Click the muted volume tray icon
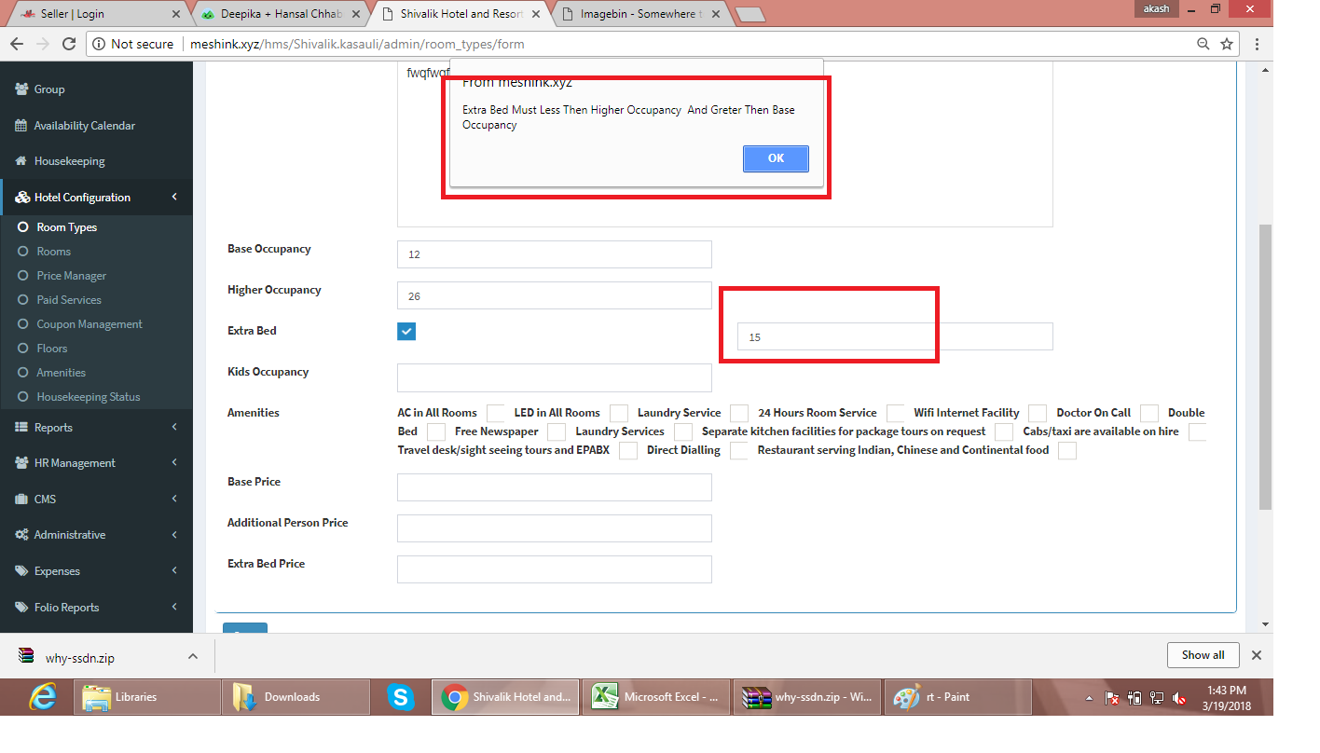The width and height of the screenshot is (1320, 753). point(1179,697)
